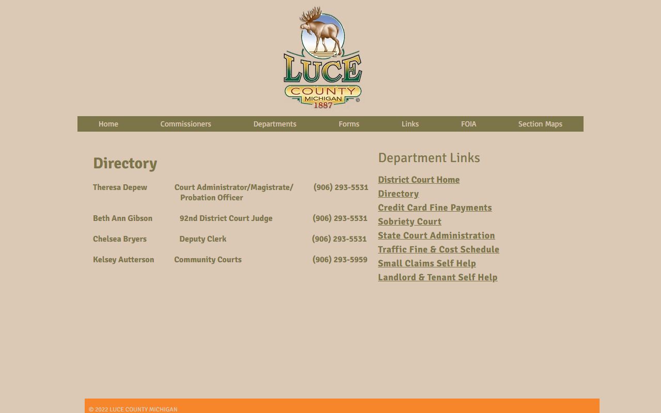Open the Links navigation item
This screenshot has width=661, height=413.
point(410,124)
